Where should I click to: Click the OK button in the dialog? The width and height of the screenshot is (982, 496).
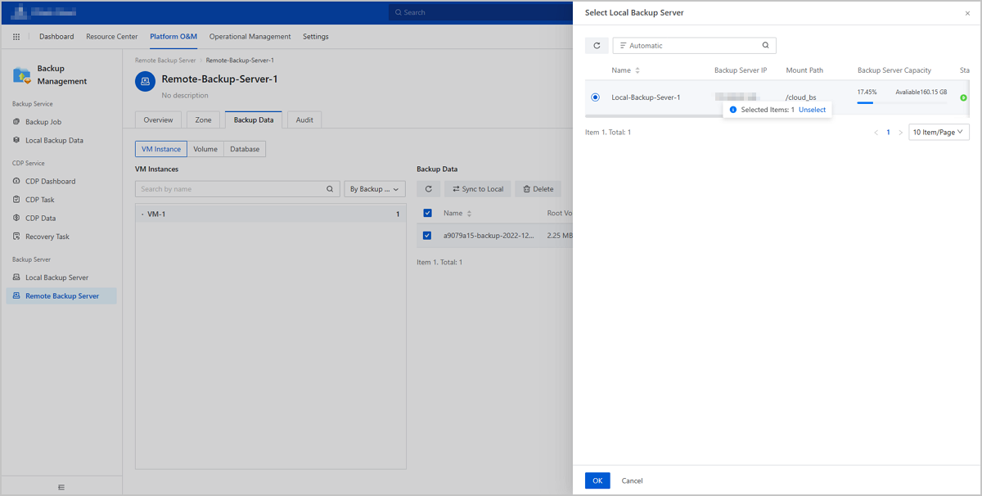point(597,480)
